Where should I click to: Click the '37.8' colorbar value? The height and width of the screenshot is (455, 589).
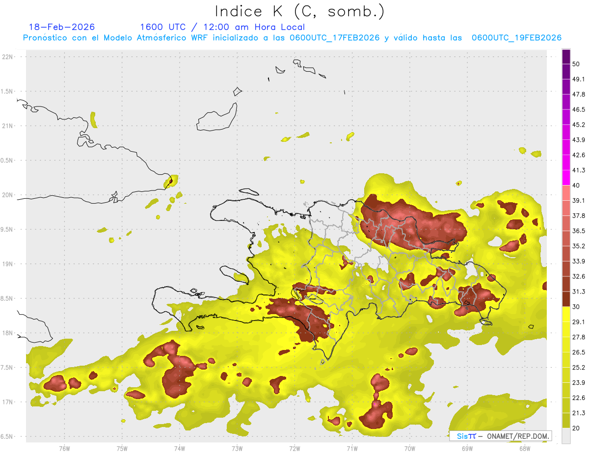tap(579, 215)
